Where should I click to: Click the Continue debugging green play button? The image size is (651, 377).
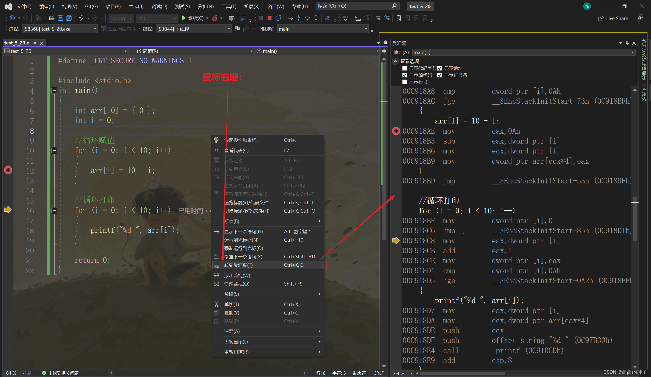pos(183,18)
